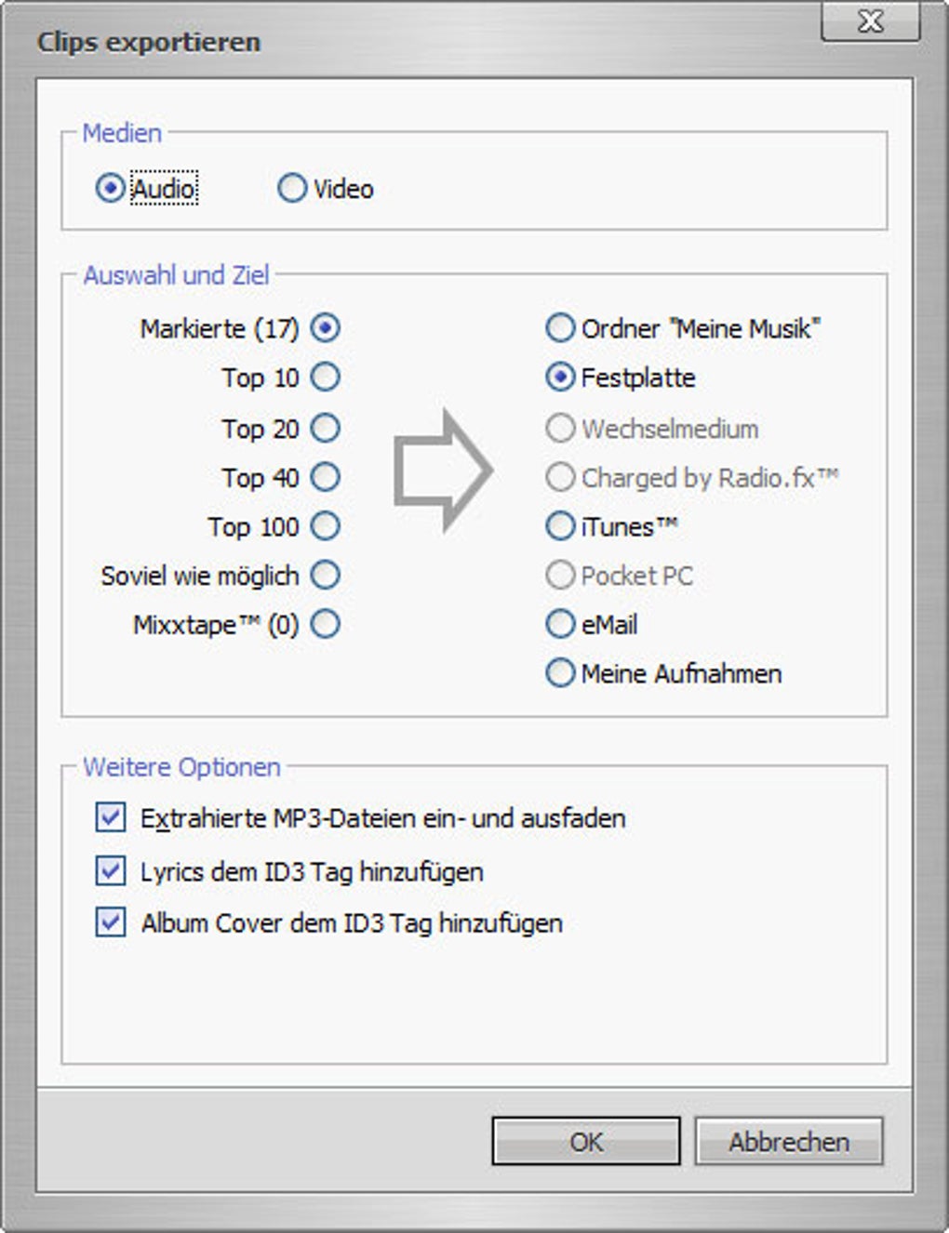The height and width of the screenshot is (1233, 949).
Task: Select the Mixxtape (0) radio button
Action: [325, 624]
